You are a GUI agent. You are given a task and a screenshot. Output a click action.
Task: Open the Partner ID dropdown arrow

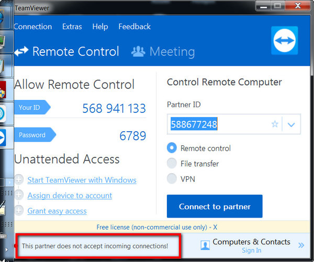click(x=291, y=124)
